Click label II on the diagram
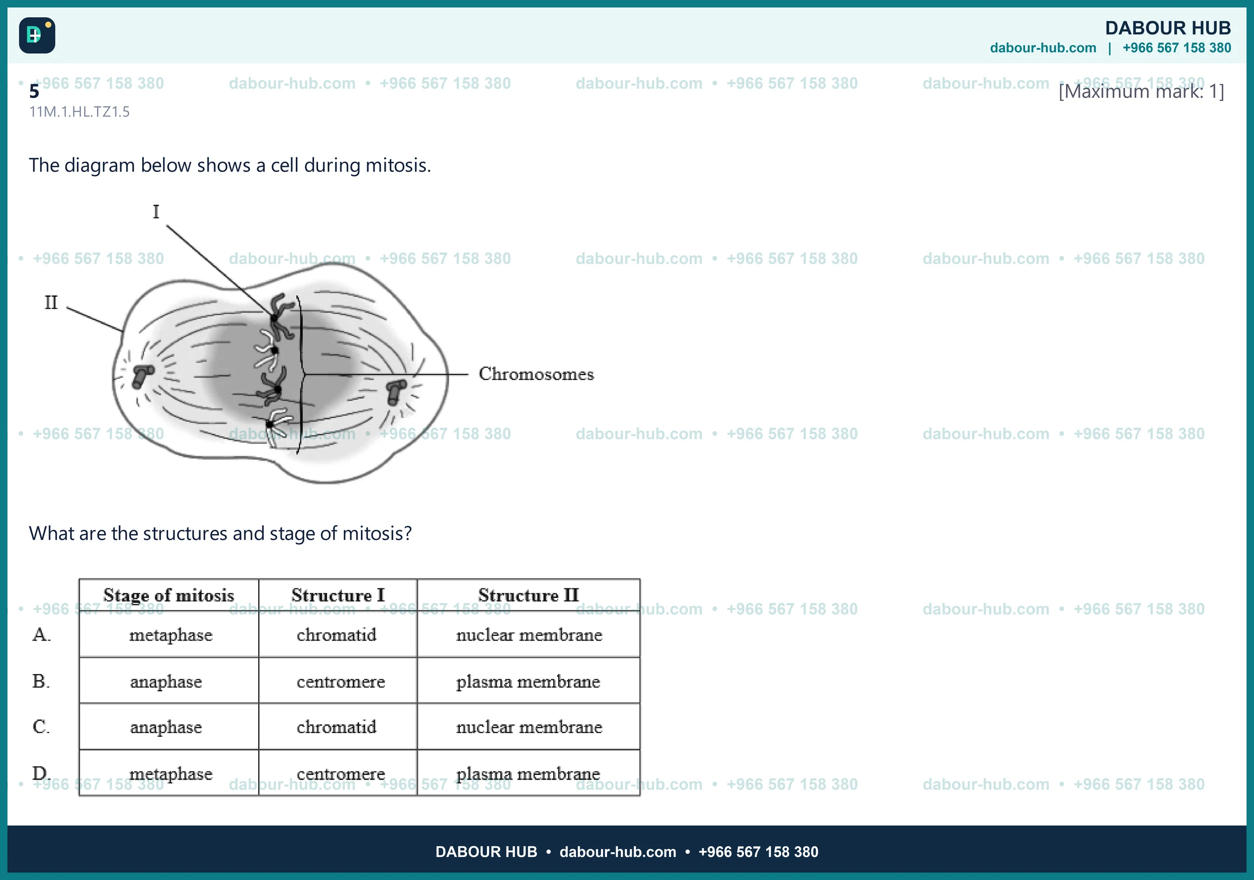Viewport: 1254px width, 880px height. (51, 303)
